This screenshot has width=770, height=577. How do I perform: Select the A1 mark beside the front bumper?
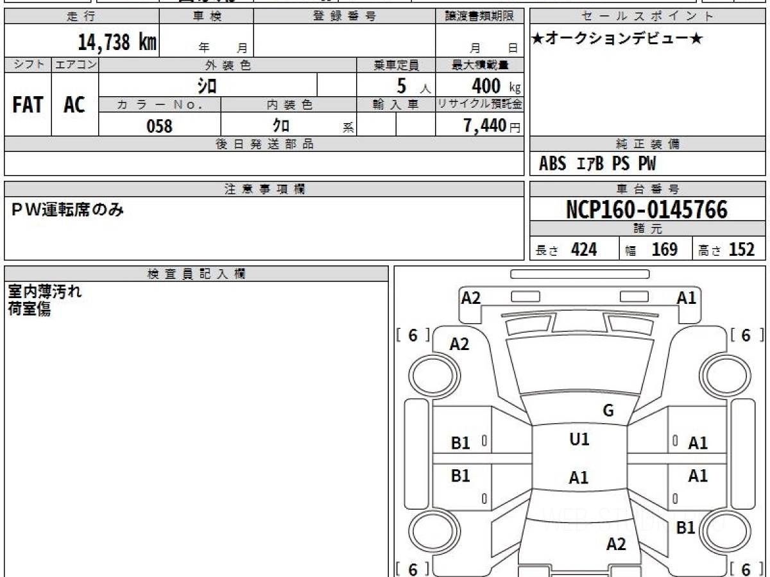pyautogui.click(x=687, y=297)
